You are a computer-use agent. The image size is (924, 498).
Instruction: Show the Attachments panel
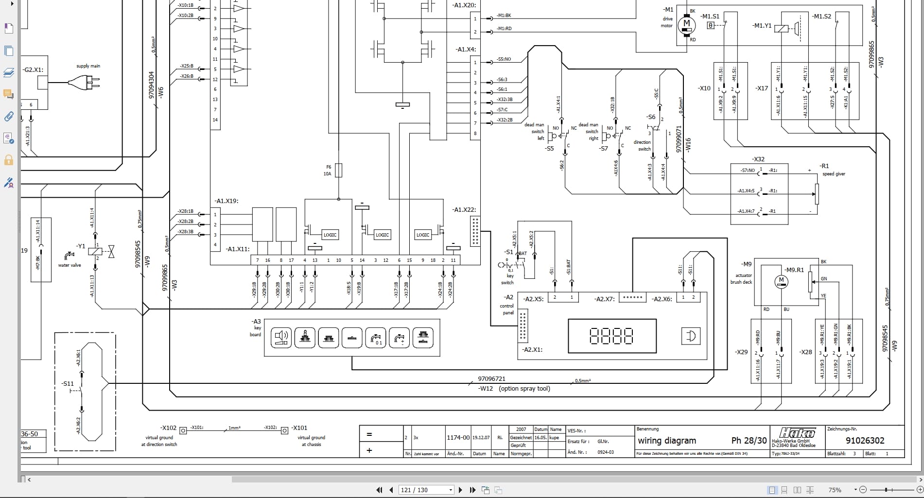coord(9,117)
